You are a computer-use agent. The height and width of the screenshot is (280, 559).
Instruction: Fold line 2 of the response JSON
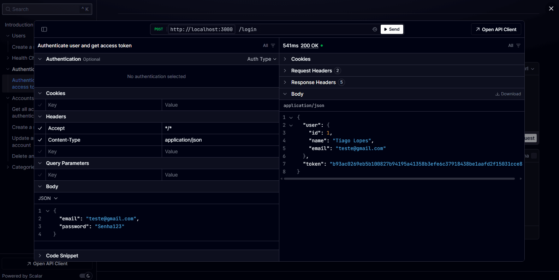click(291, 125)
